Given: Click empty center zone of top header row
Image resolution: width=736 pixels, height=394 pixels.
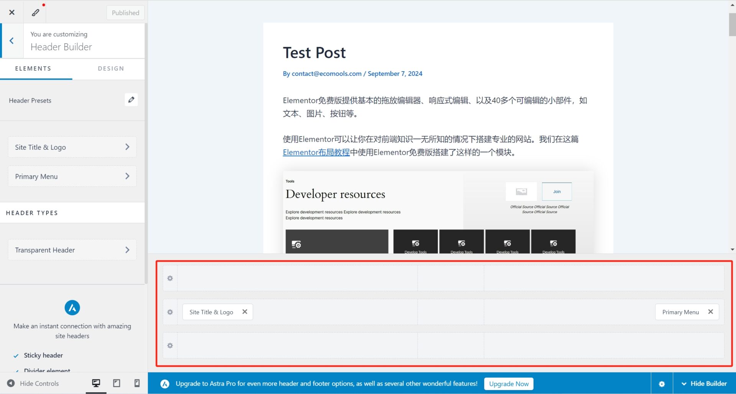Looking at the screenshot, I should (451, 278).
